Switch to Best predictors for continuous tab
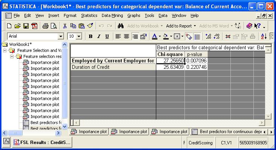Screen dimensions: 276x150 coord(227,132)
